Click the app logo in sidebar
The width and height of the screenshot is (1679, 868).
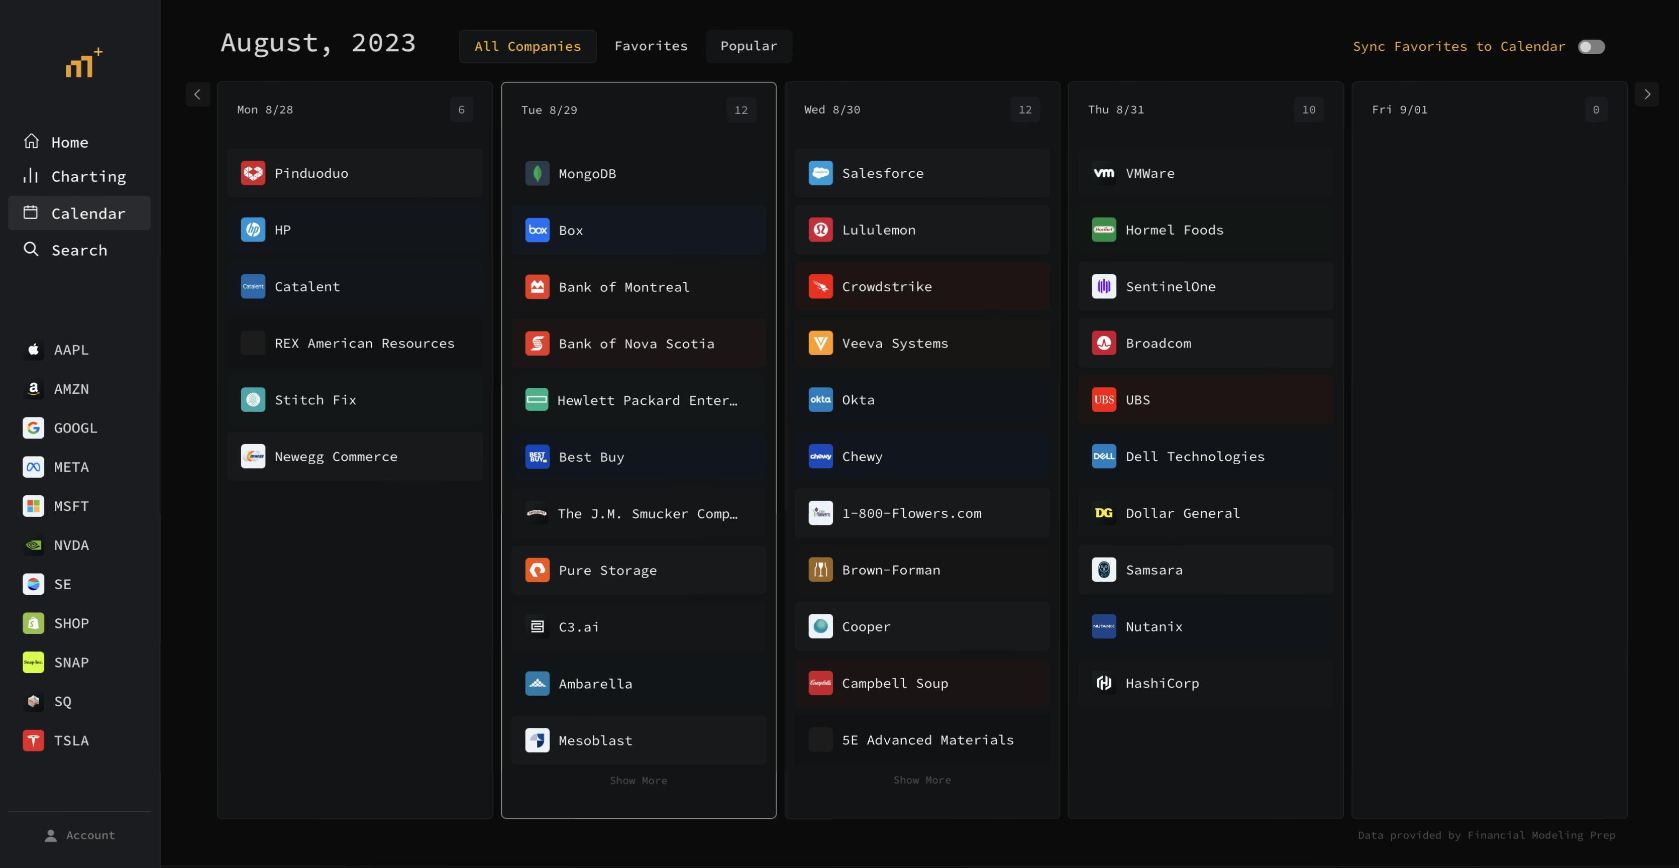[x=84, y=63]
